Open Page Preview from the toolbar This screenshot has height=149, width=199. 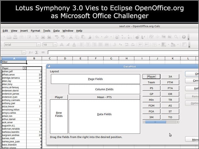click(49, 37)
